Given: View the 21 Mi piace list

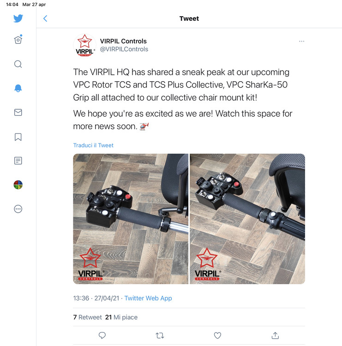Looking at the screenshot, I should click(121, 317).
